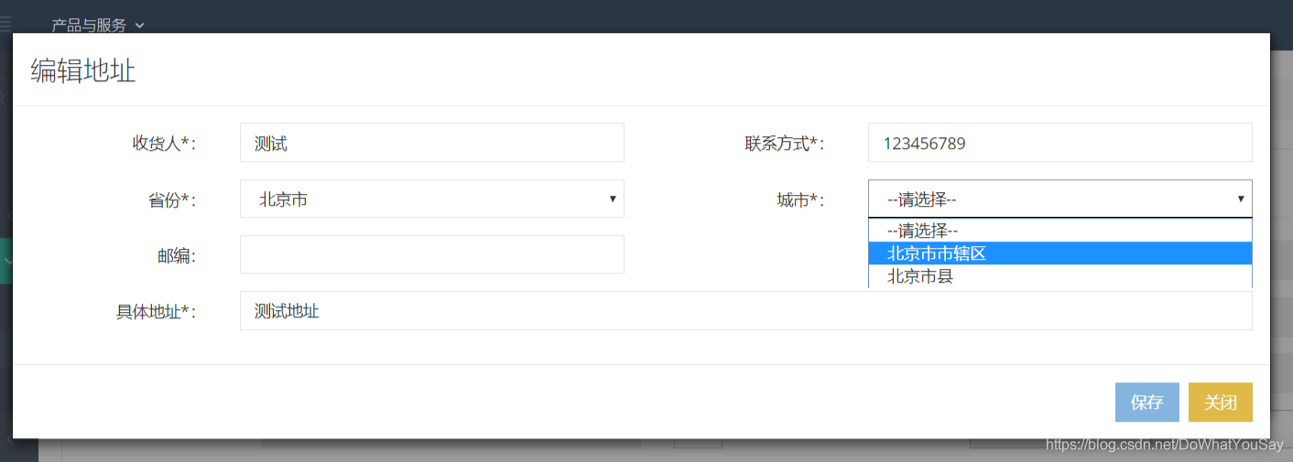1293x462 pixels.
Task: Click the 邮编 input field
Action: pyautogui.click(x=432, y=254)
